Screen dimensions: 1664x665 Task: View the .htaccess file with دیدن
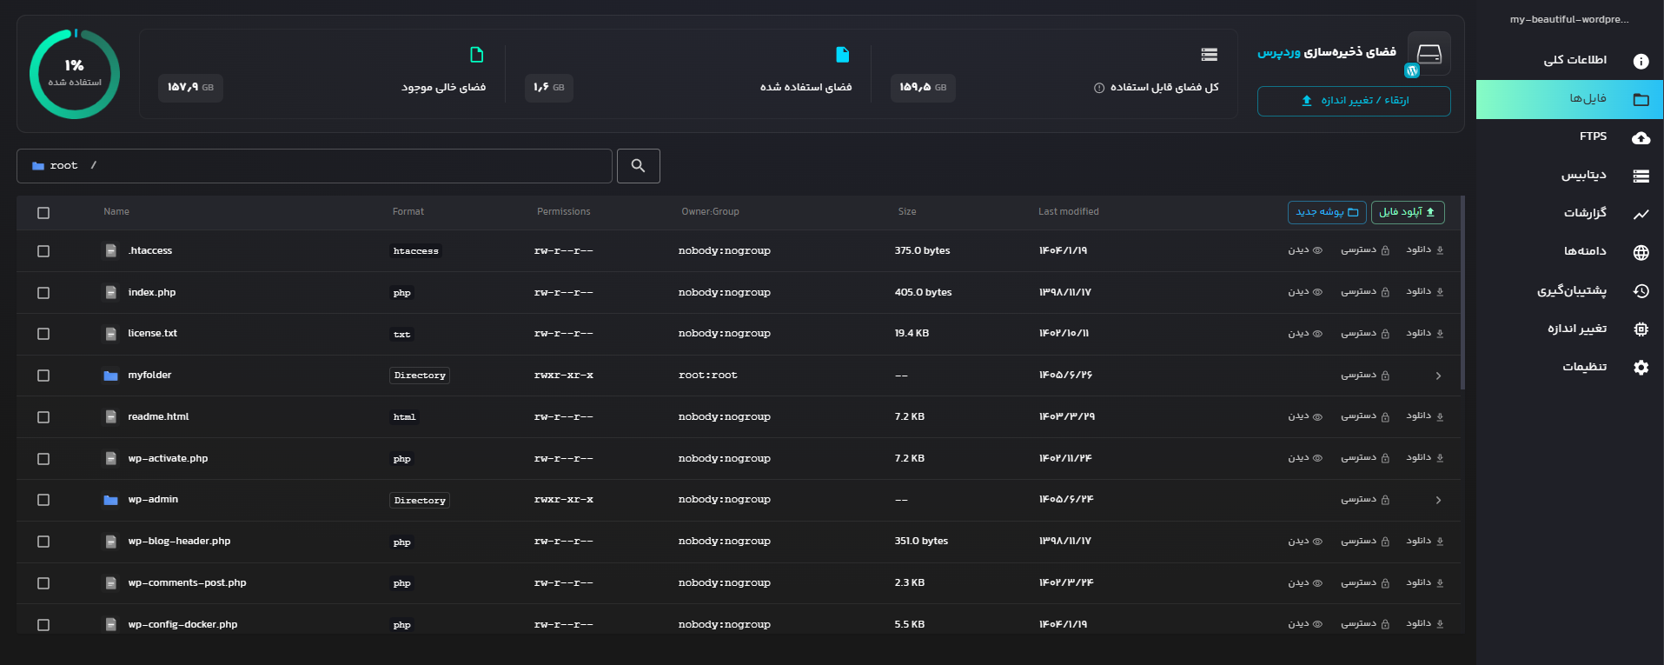point(1305,250)
